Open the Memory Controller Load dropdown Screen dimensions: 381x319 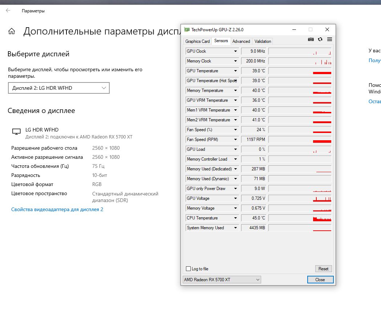coord(235,159)
